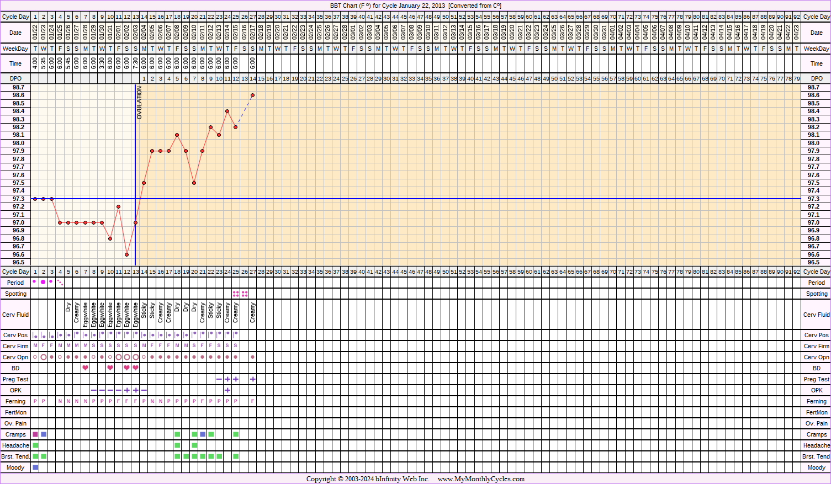
Task: Click the 98.6 temperature point on day 27
Action: pos(253,95)
